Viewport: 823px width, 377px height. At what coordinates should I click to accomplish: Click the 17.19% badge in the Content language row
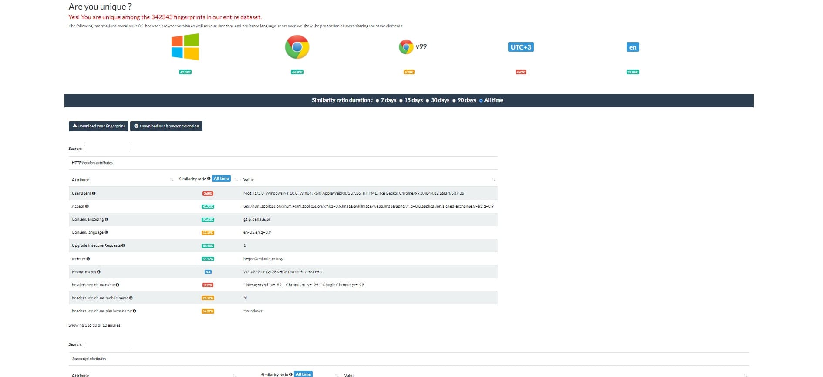click(208, 232)
